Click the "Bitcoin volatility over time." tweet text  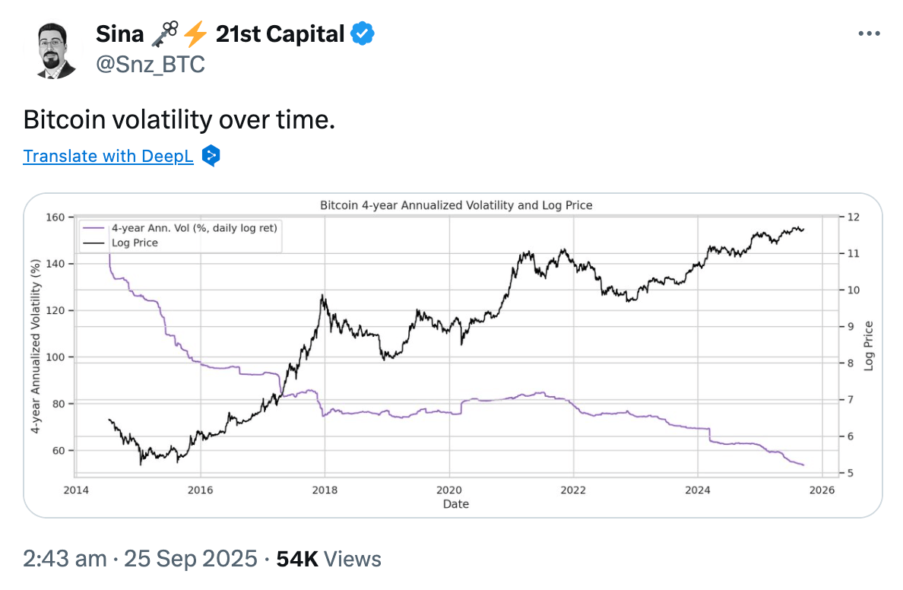179,119
